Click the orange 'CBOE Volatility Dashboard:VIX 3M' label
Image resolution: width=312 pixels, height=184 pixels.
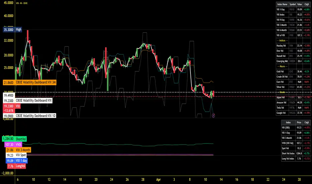(35, 82)
